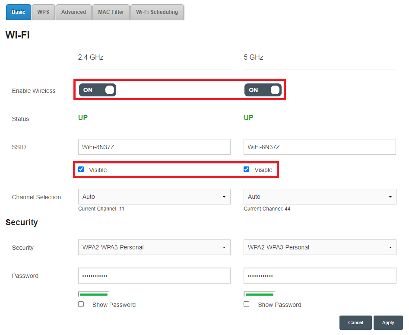This screenshot has height=335, width=409.
Task: Toggle the 5 GHz Enable Wireless switch off
Action: pos(263,90)
